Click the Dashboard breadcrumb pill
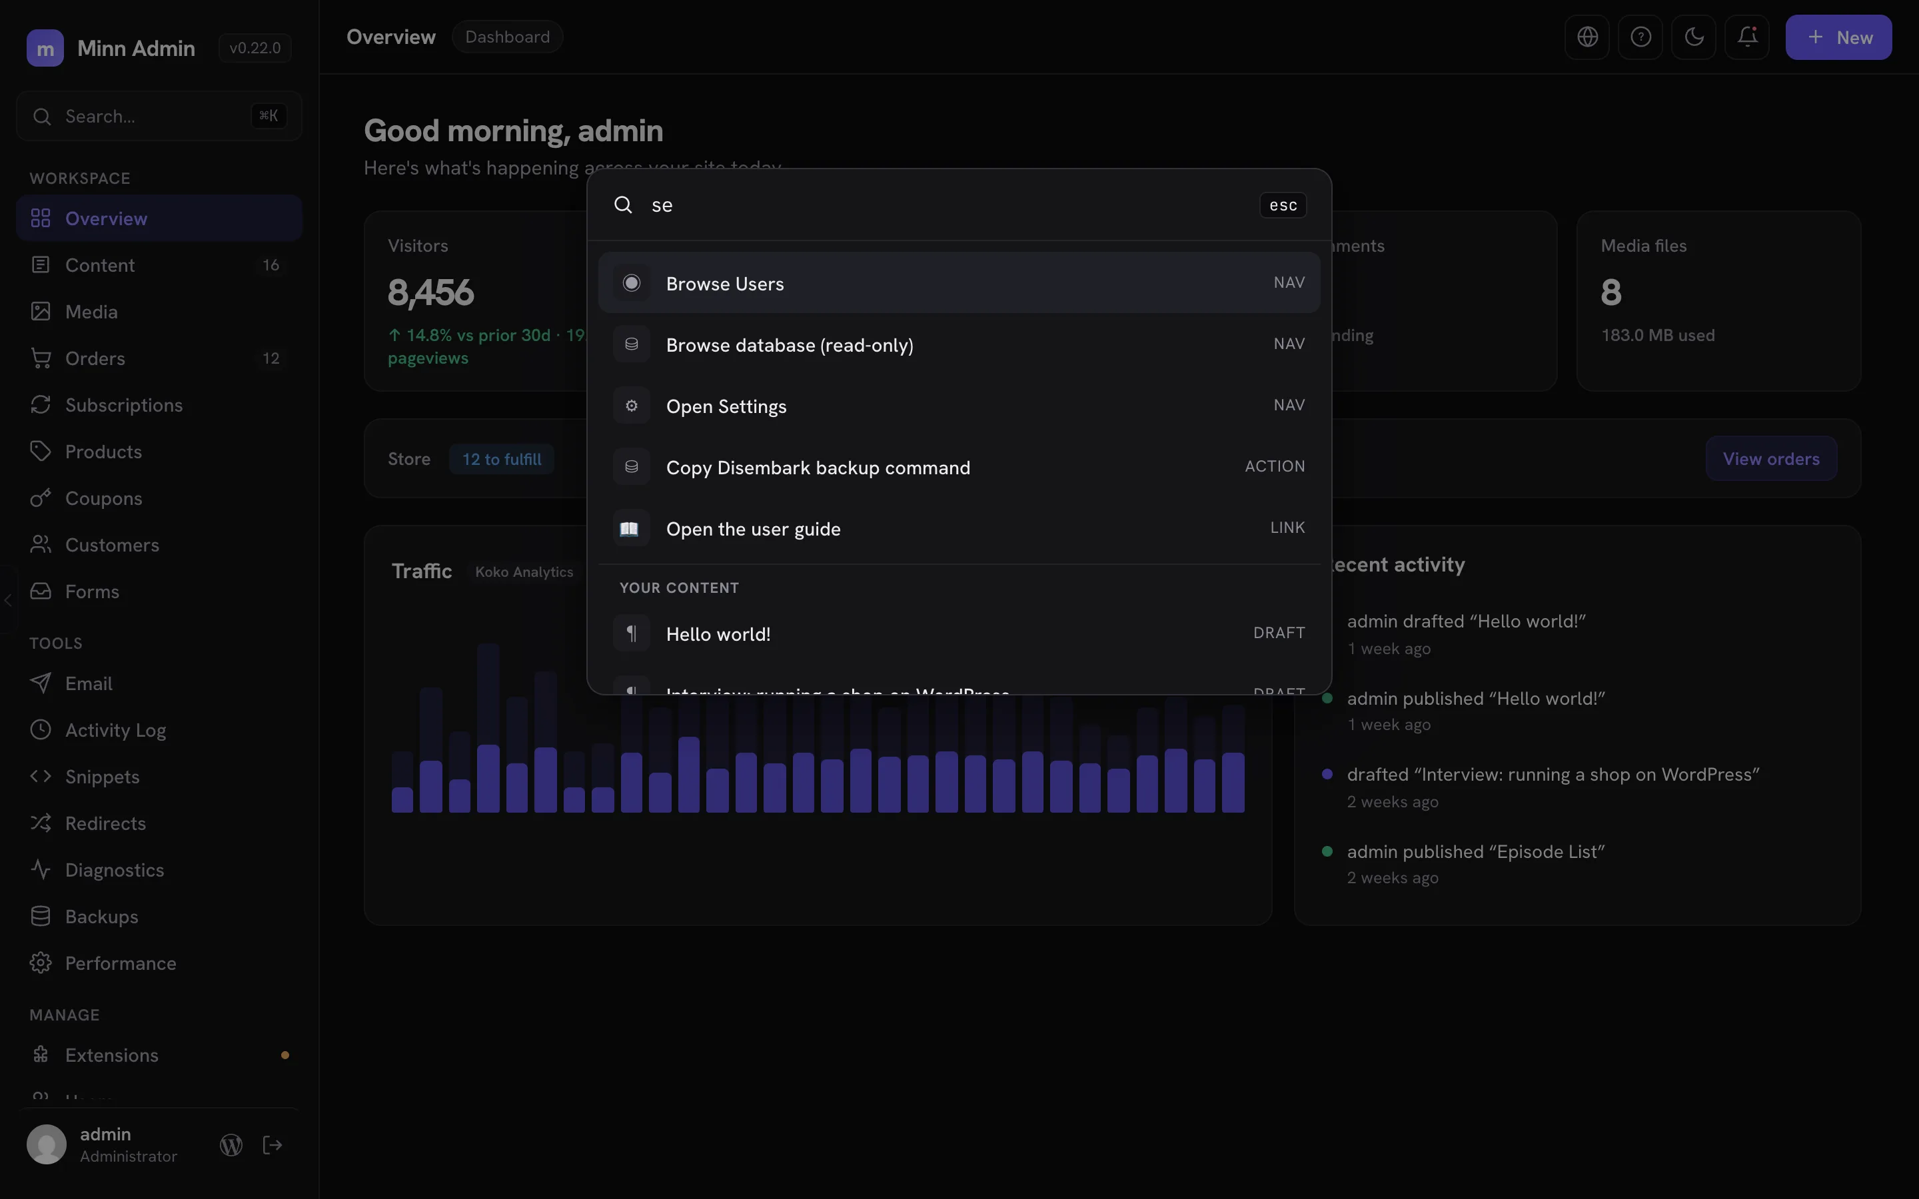The image size is (1919, 1199). pos(508,37)
